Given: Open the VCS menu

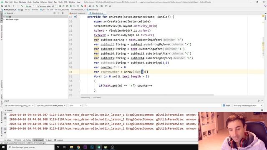Looking at the screenshot, I should click(x=66, y=2).
